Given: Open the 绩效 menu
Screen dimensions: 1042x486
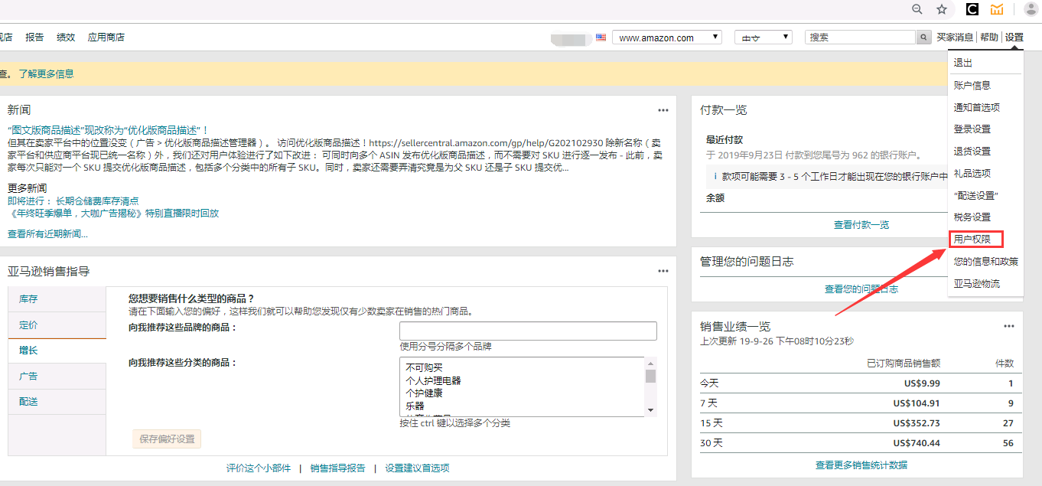Looking at the screenshot, I should [66, 37].
